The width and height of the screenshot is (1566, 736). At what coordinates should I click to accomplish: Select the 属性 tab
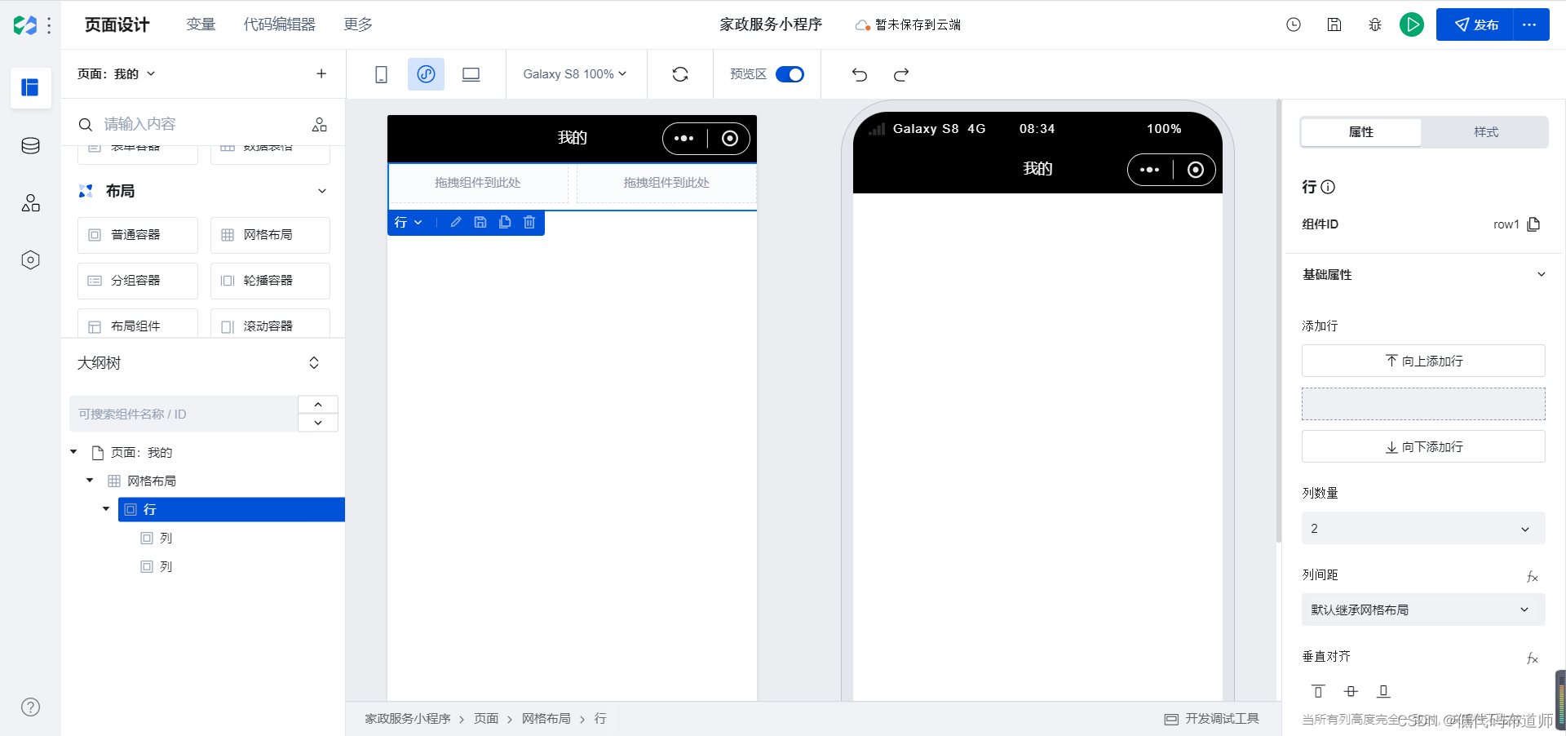pyautogui.click(x=1361, y=132)
